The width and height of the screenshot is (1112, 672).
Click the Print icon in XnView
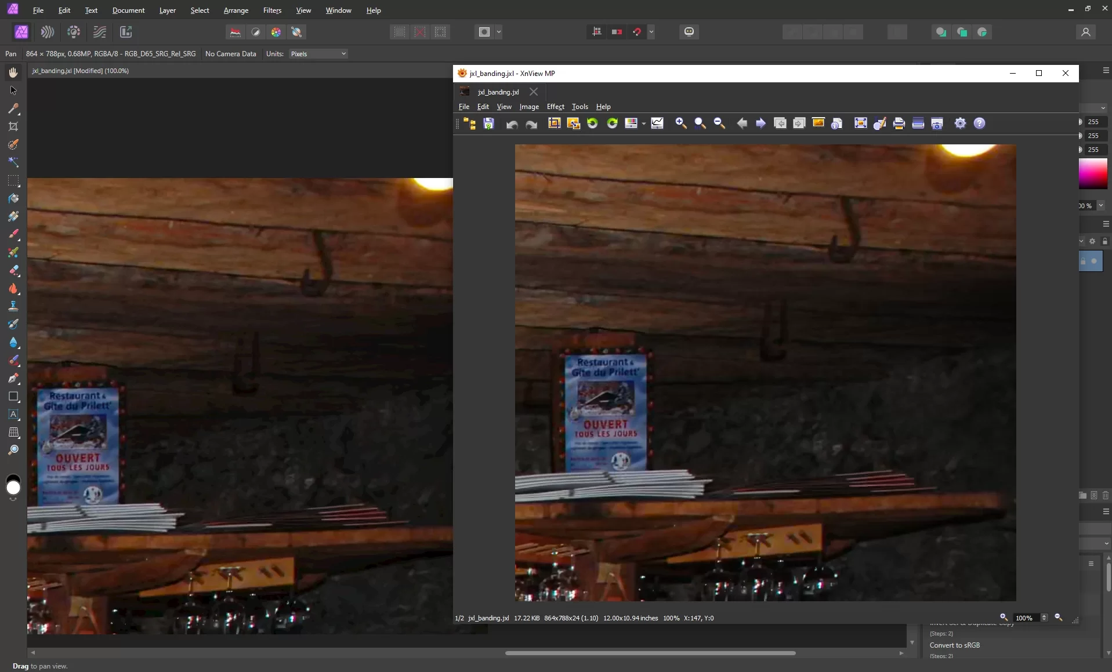tap(899, 123)
